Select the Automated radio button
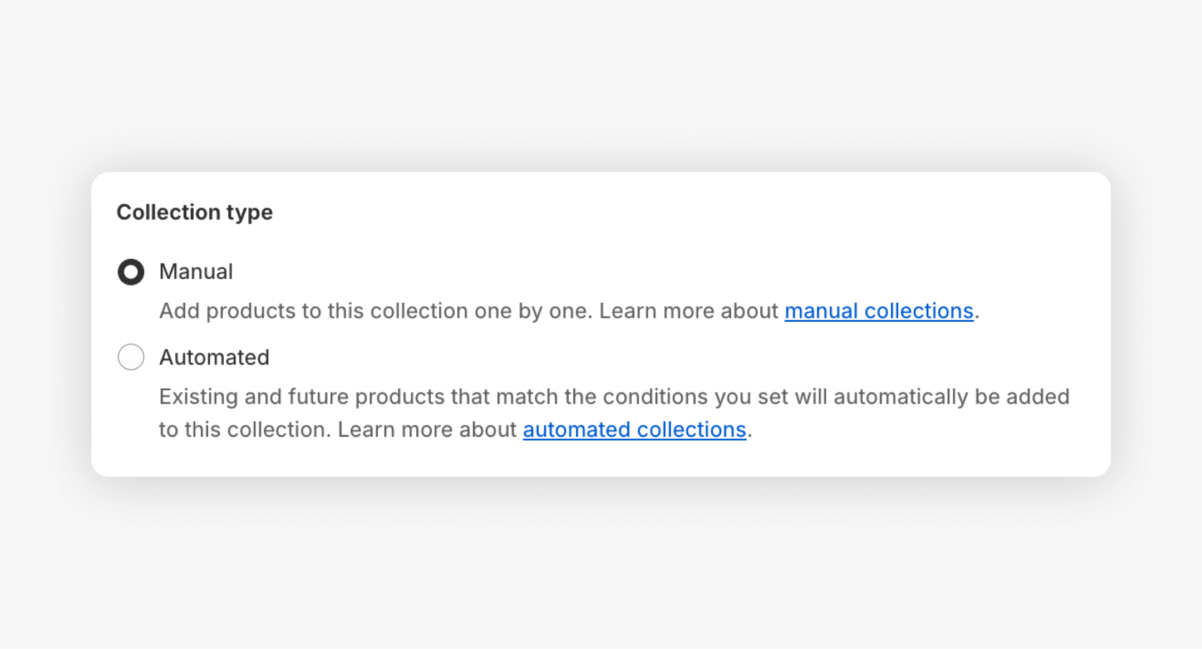1202x649 pixels. pos(131,357)
